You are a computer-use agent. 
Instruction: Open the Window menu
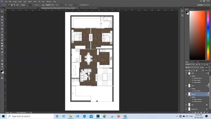point(49,1)
